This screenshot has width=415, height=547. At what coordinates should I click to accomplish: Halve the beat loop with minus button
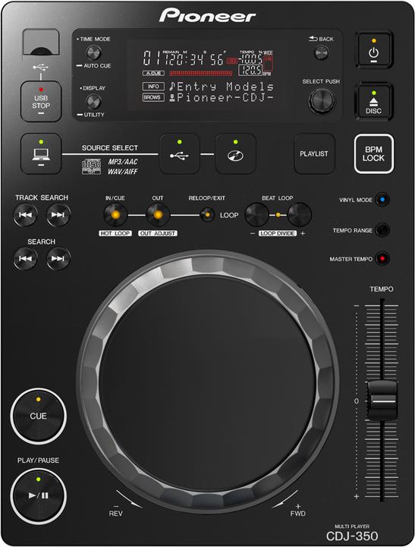coord(256,215)
